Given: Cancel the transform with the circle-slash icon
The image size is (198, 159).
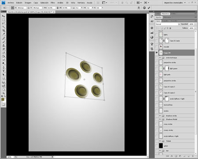Looking at the screenshot, I should point(144,8).
